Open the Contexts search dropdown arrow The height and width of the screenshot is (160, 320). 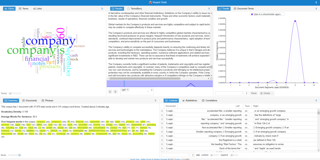click(189, 155)
